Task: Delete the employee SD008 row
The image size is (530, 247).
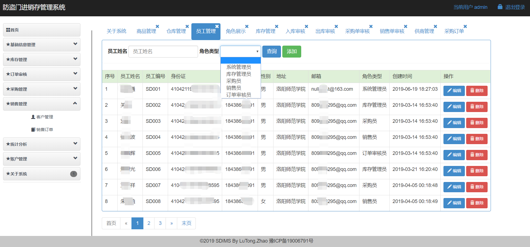Action: tap(477, 203)
